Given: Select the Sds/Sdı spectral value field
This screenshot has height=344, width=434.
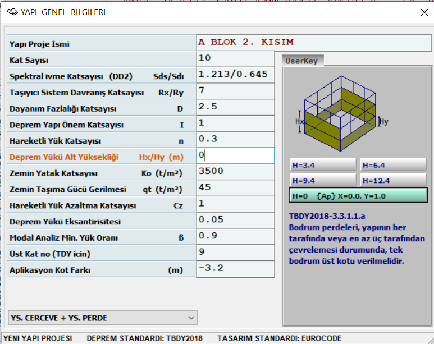Looking at the screenshot, I should pos(235,75).
